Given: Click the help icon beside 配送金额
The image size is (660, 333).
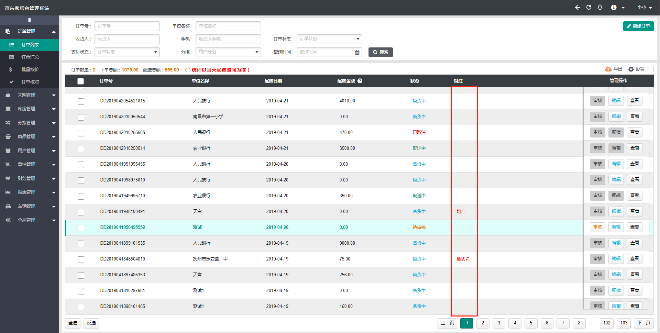Looking at the screenshot, I should 360,81.
